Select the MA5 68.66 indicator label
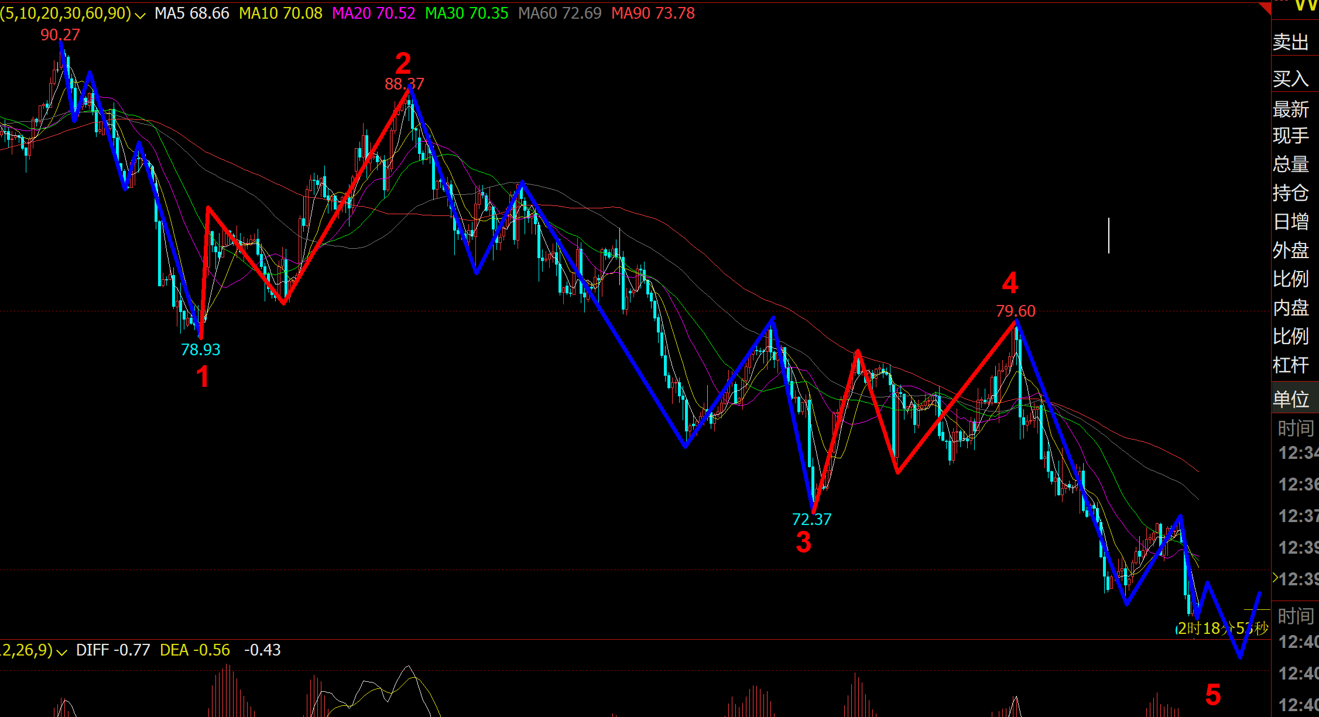Viewport: 1319px width, 717px height. [x=192, y=13]
